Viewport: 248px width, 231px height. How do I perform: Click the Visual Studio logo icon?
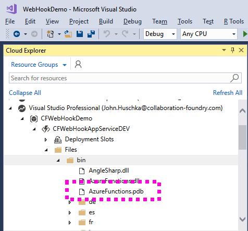tap(11, 9)
